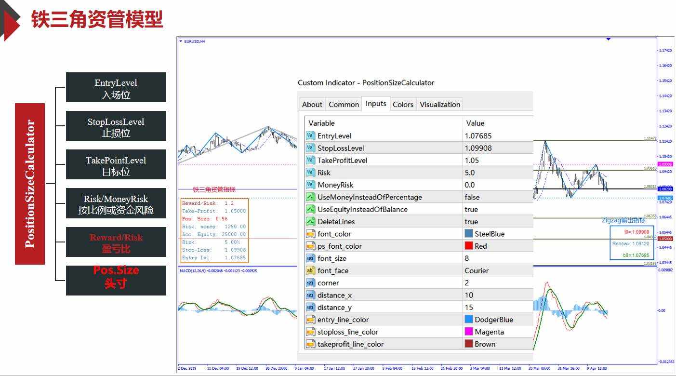Select the EntryLevel 入场位 box
The image size is (676, 376).
116,87
